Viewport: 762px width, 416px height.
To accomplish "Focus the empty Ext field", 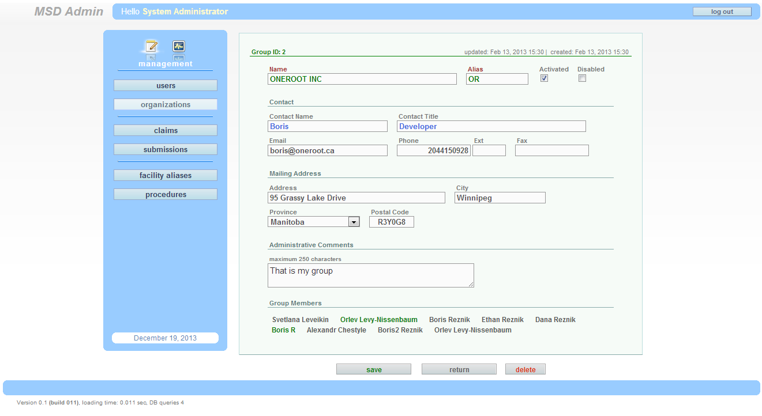I will 489,150.
